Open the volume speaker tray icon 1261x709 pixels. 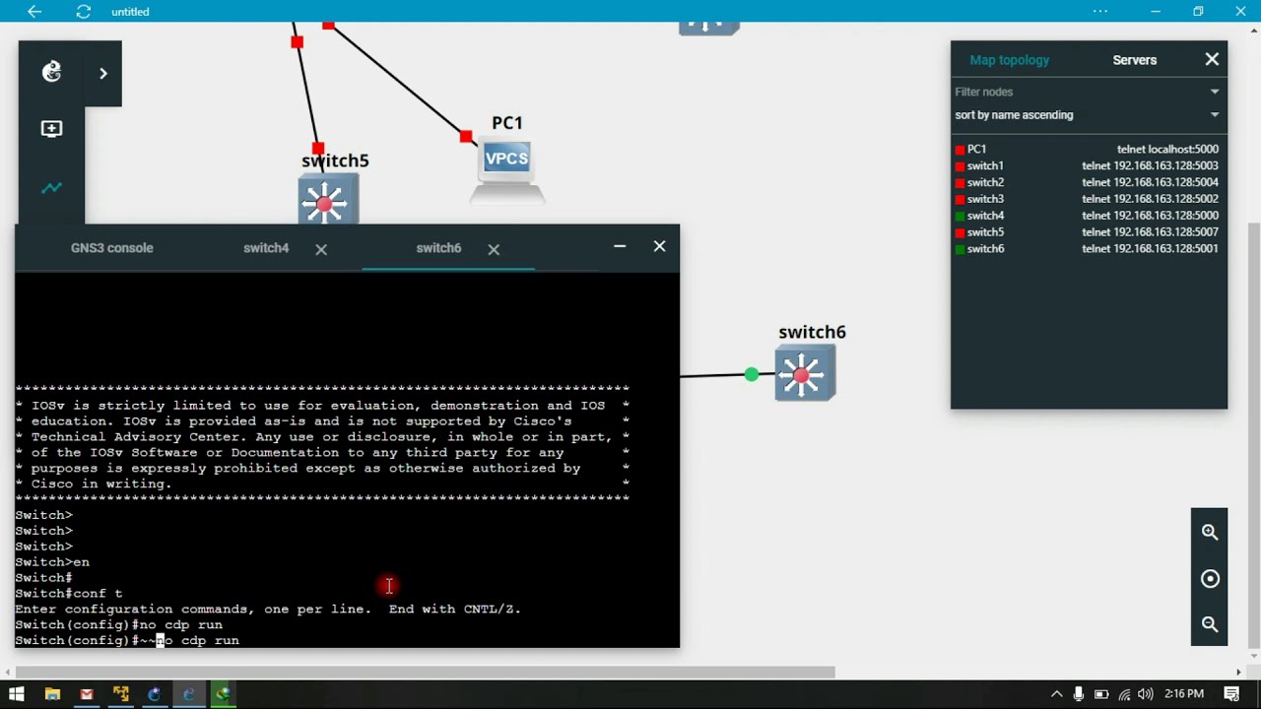point(1145,694)
